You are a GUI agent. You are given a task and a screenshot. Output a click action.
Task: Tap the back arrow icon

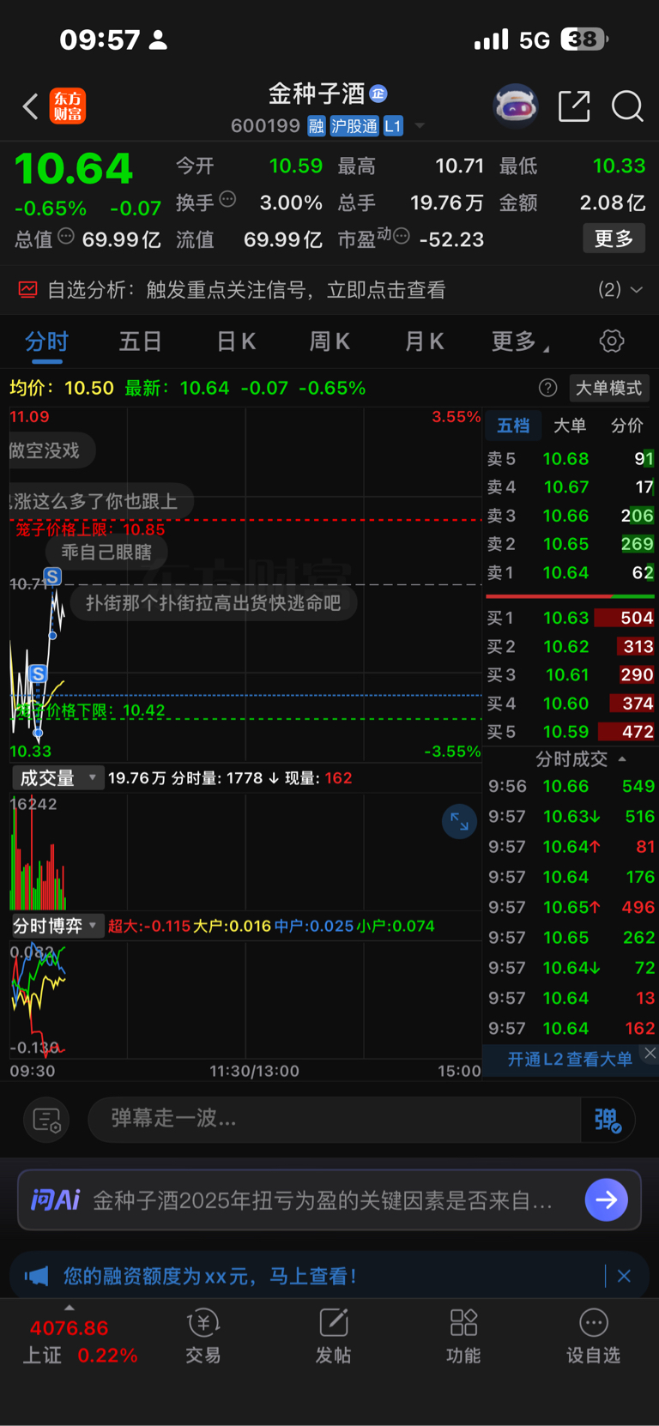pyautogui.click(x=30, y=106)
